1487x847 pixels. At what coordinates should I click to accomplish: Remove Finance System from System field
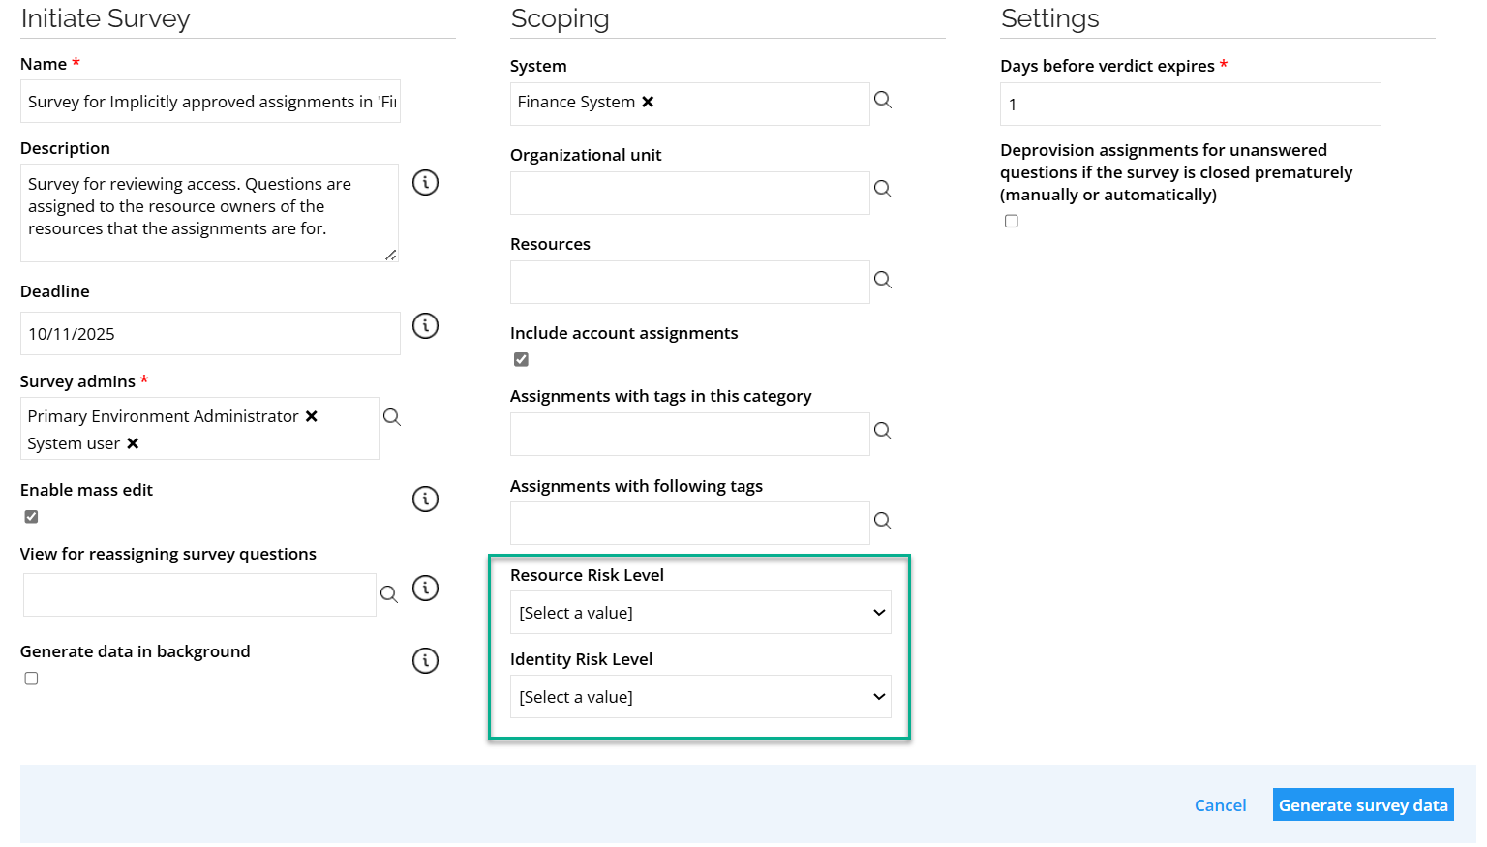(649, 102)
